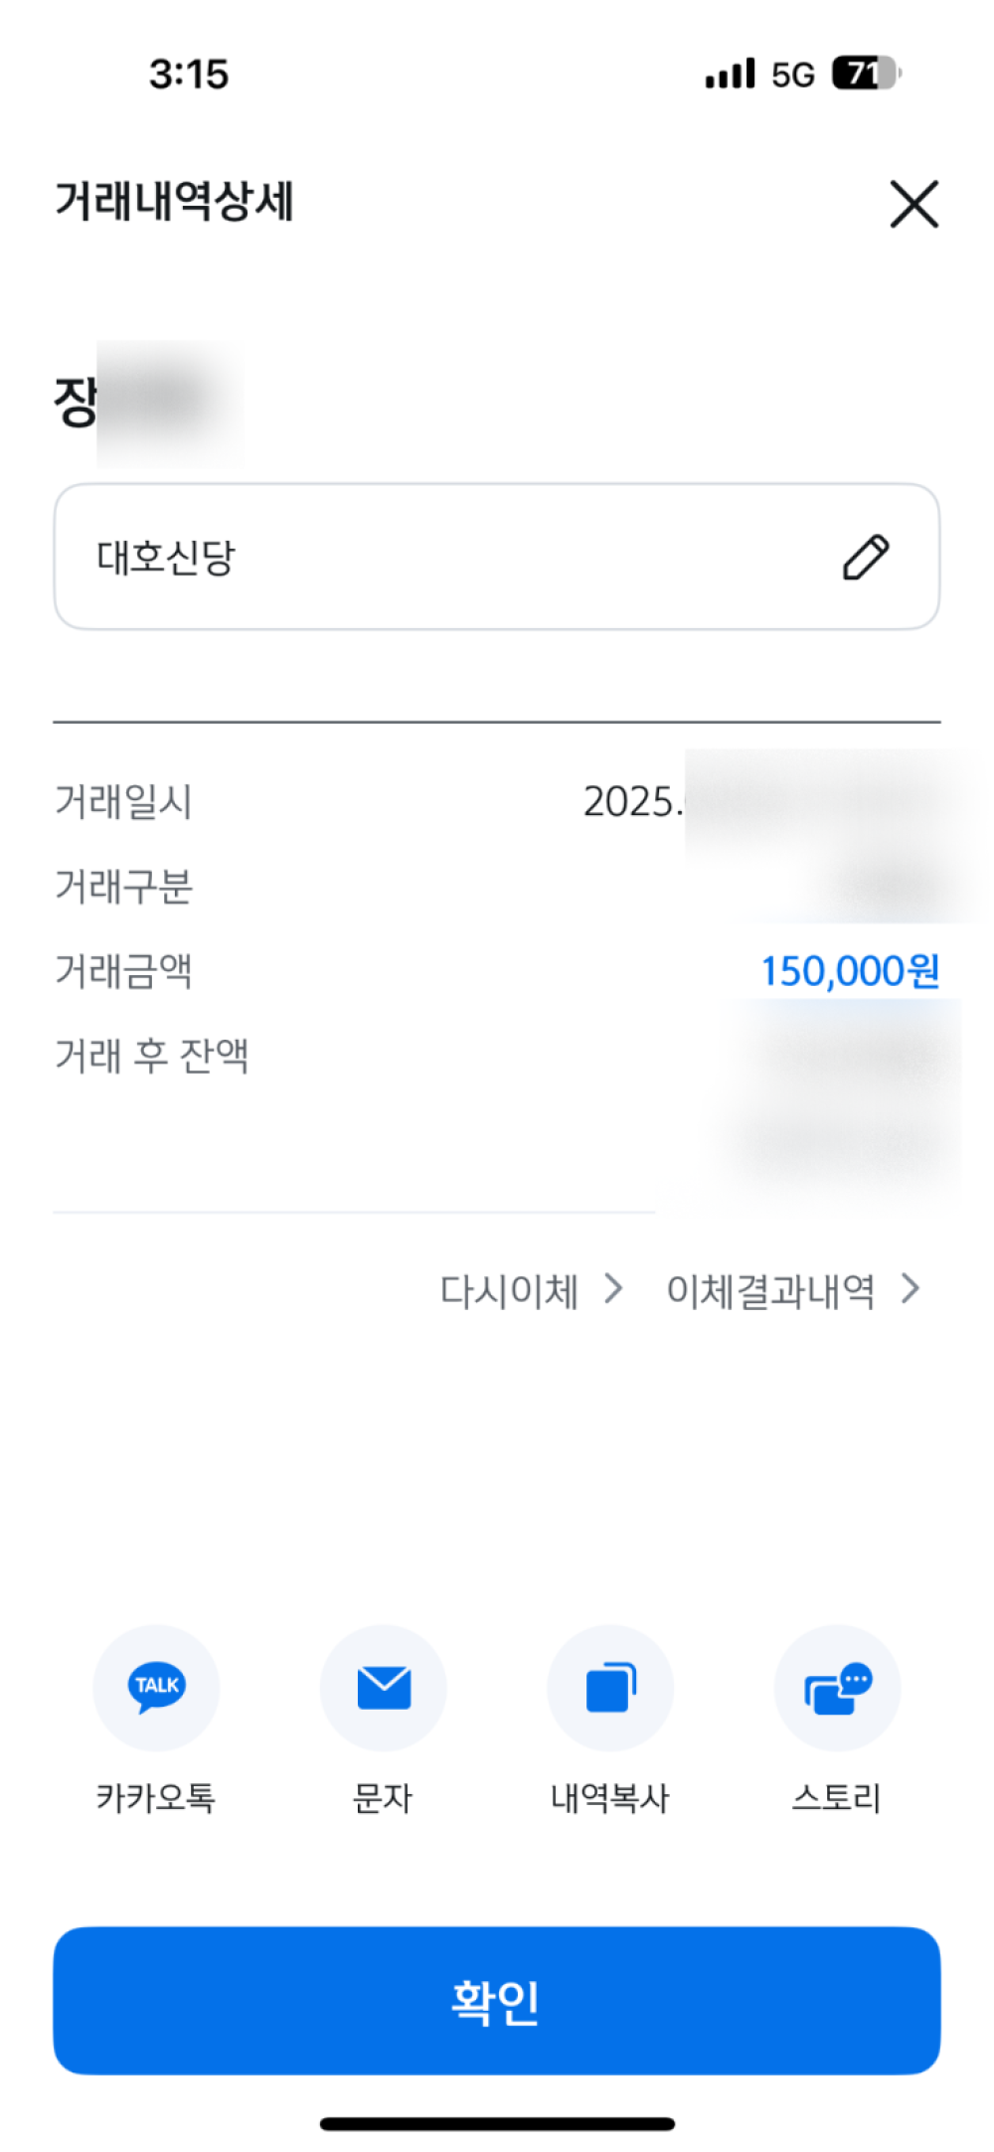Tap the 카카오톡 label
994x2152 pixels.
click(156, 1797)
